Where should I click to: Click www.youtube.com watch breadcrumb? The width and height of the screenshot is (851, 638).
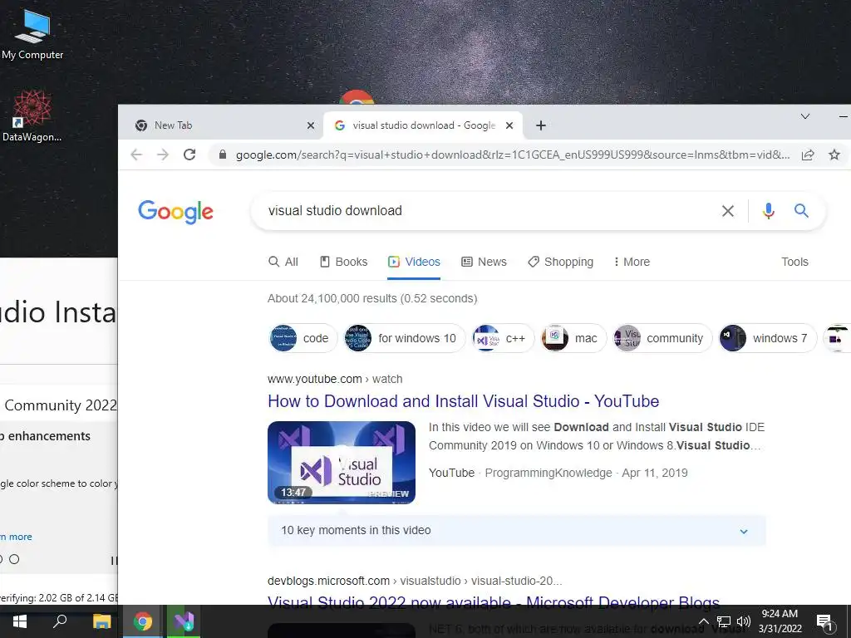tap(335, 379)
